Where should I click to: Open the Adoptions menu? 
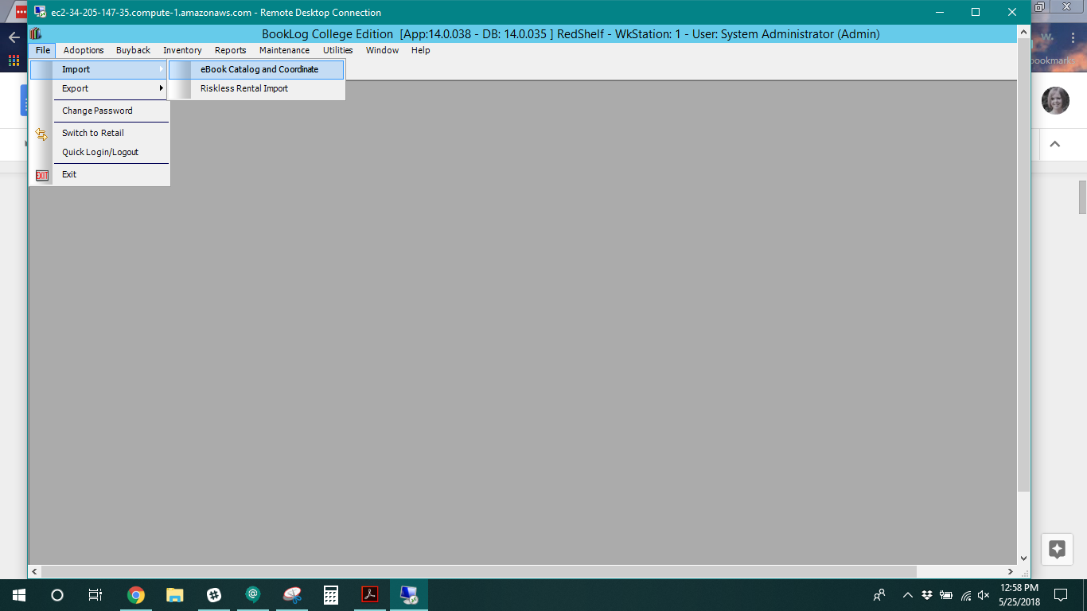pyautogui.click(x=84, y=50)
